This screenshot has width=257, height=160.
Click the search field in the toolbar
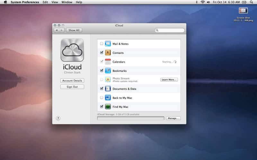(x=170, y=30)
